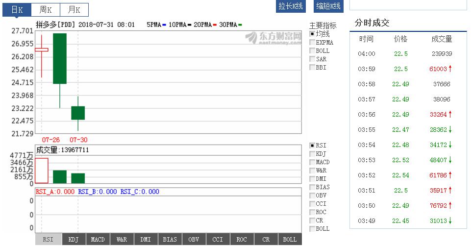
Task: Select the OBV sub-indicator checkbox
Action: (312, 196)
